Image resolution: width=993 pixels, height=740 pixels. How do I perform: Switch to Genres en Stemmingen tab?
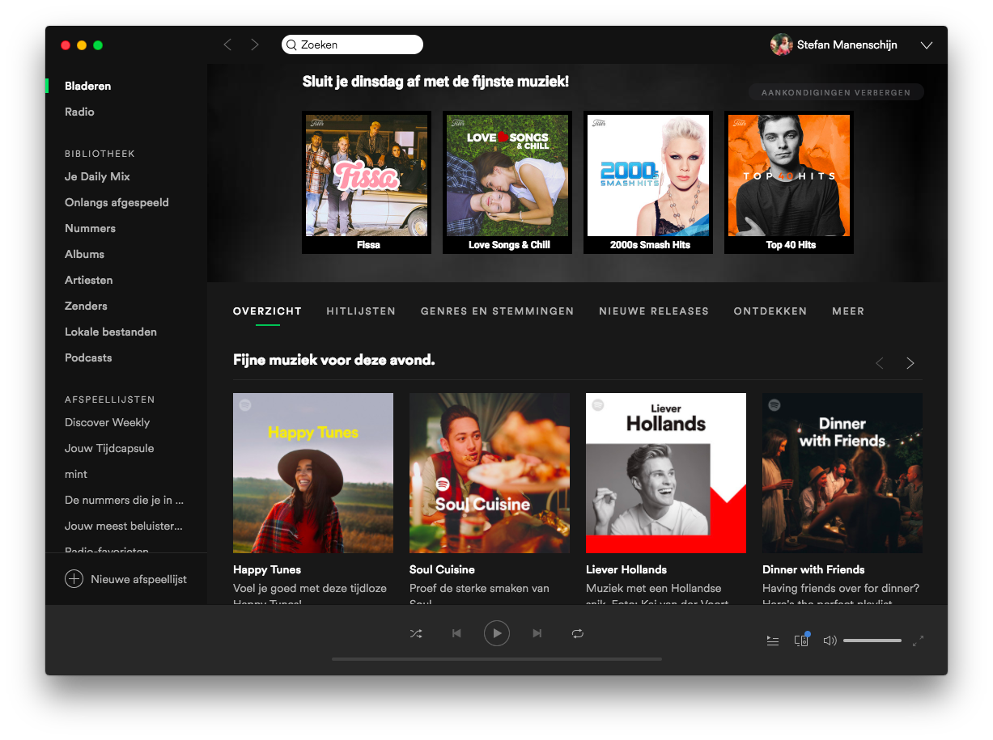pos(497,311)
